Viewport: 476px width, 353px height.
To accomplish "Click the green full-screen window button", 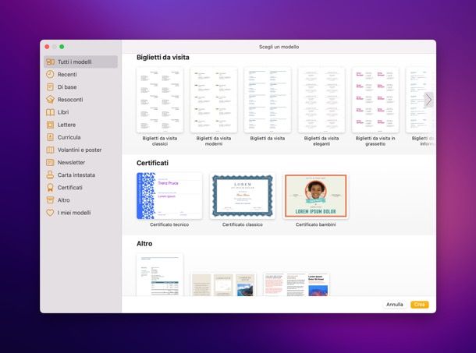I will coord(62,47).
